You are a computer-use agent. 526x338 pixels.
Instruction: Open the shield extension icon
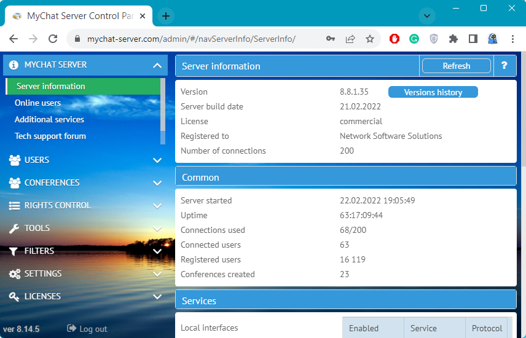click(x=434, y=39)
